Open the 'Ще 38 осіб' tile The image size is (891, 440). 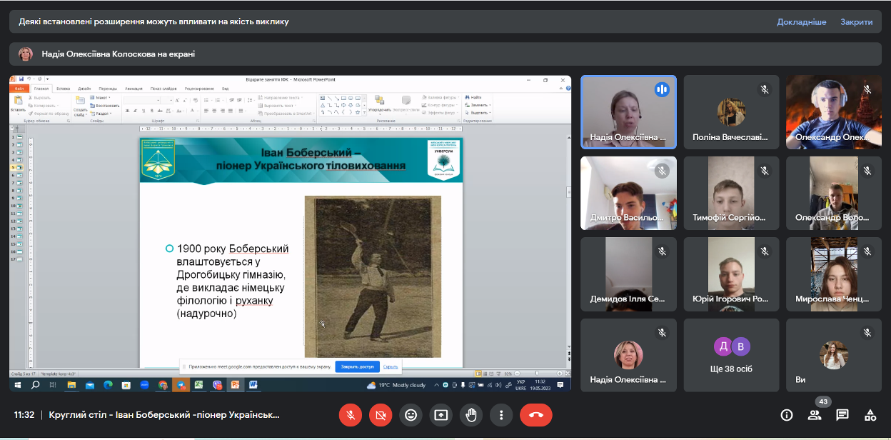tap(731, 356)
